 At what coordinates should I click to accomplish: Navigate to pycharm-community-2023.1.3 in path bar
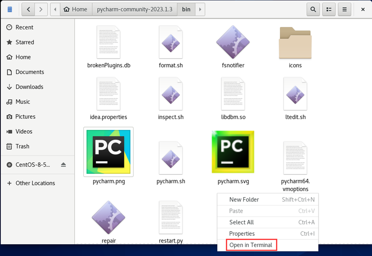pyautogui.click(x=134, y=10)
